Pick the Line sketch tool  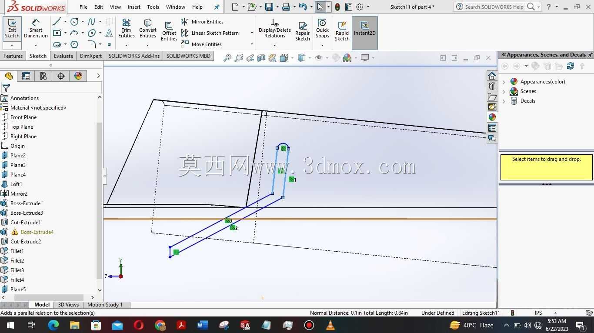click(x=57, y=22)
